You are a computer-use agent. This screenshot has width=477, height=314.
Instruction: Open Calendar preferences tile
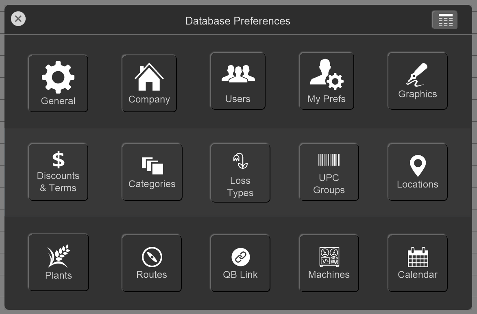pyautogui.click(x=417, y=263)
